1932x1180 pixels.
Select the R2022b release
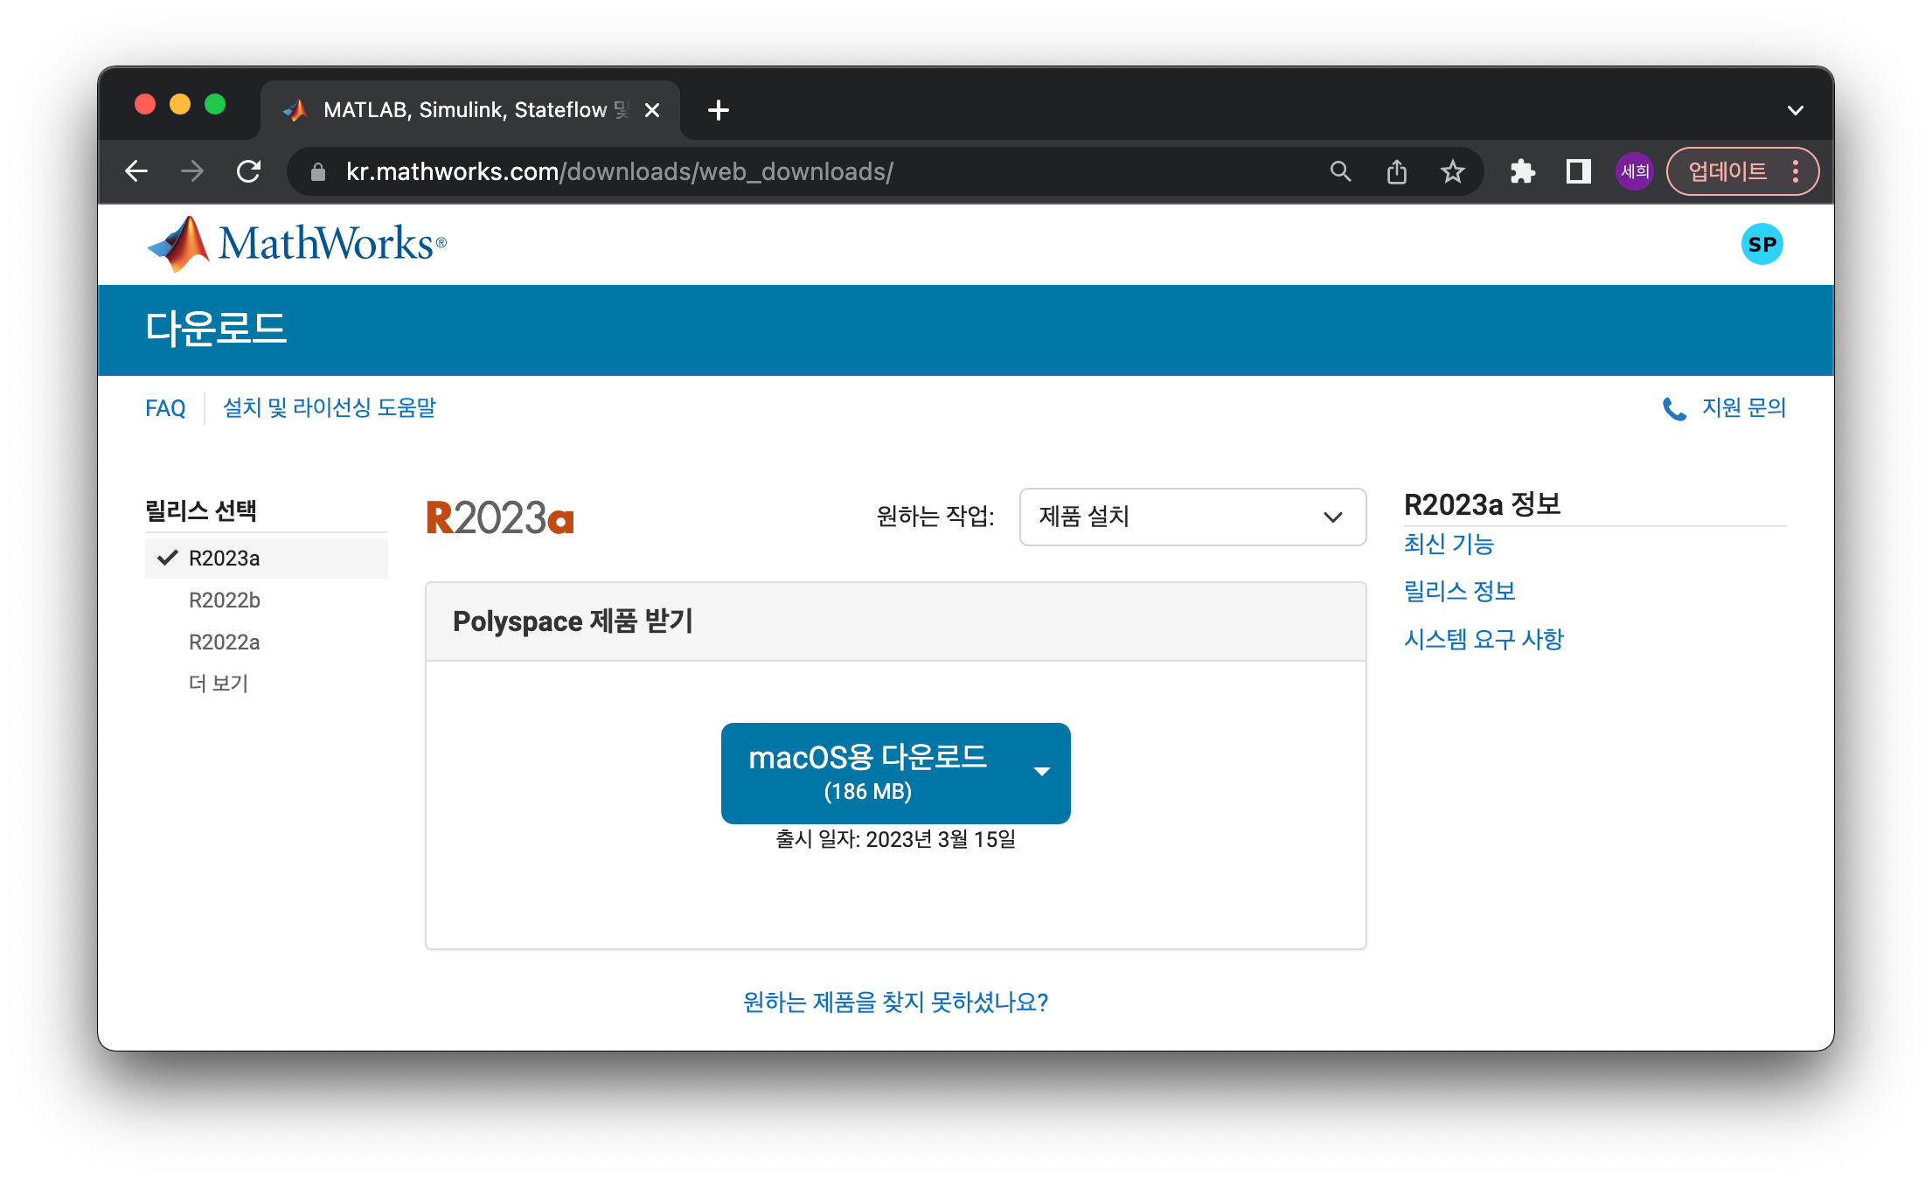224,600
